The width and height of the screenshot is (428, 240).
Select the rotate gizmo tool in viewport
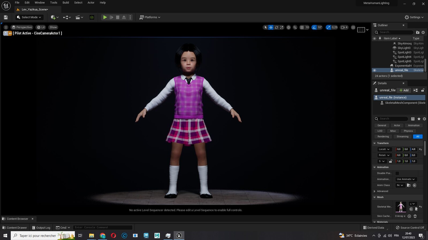tap(276, 27)
